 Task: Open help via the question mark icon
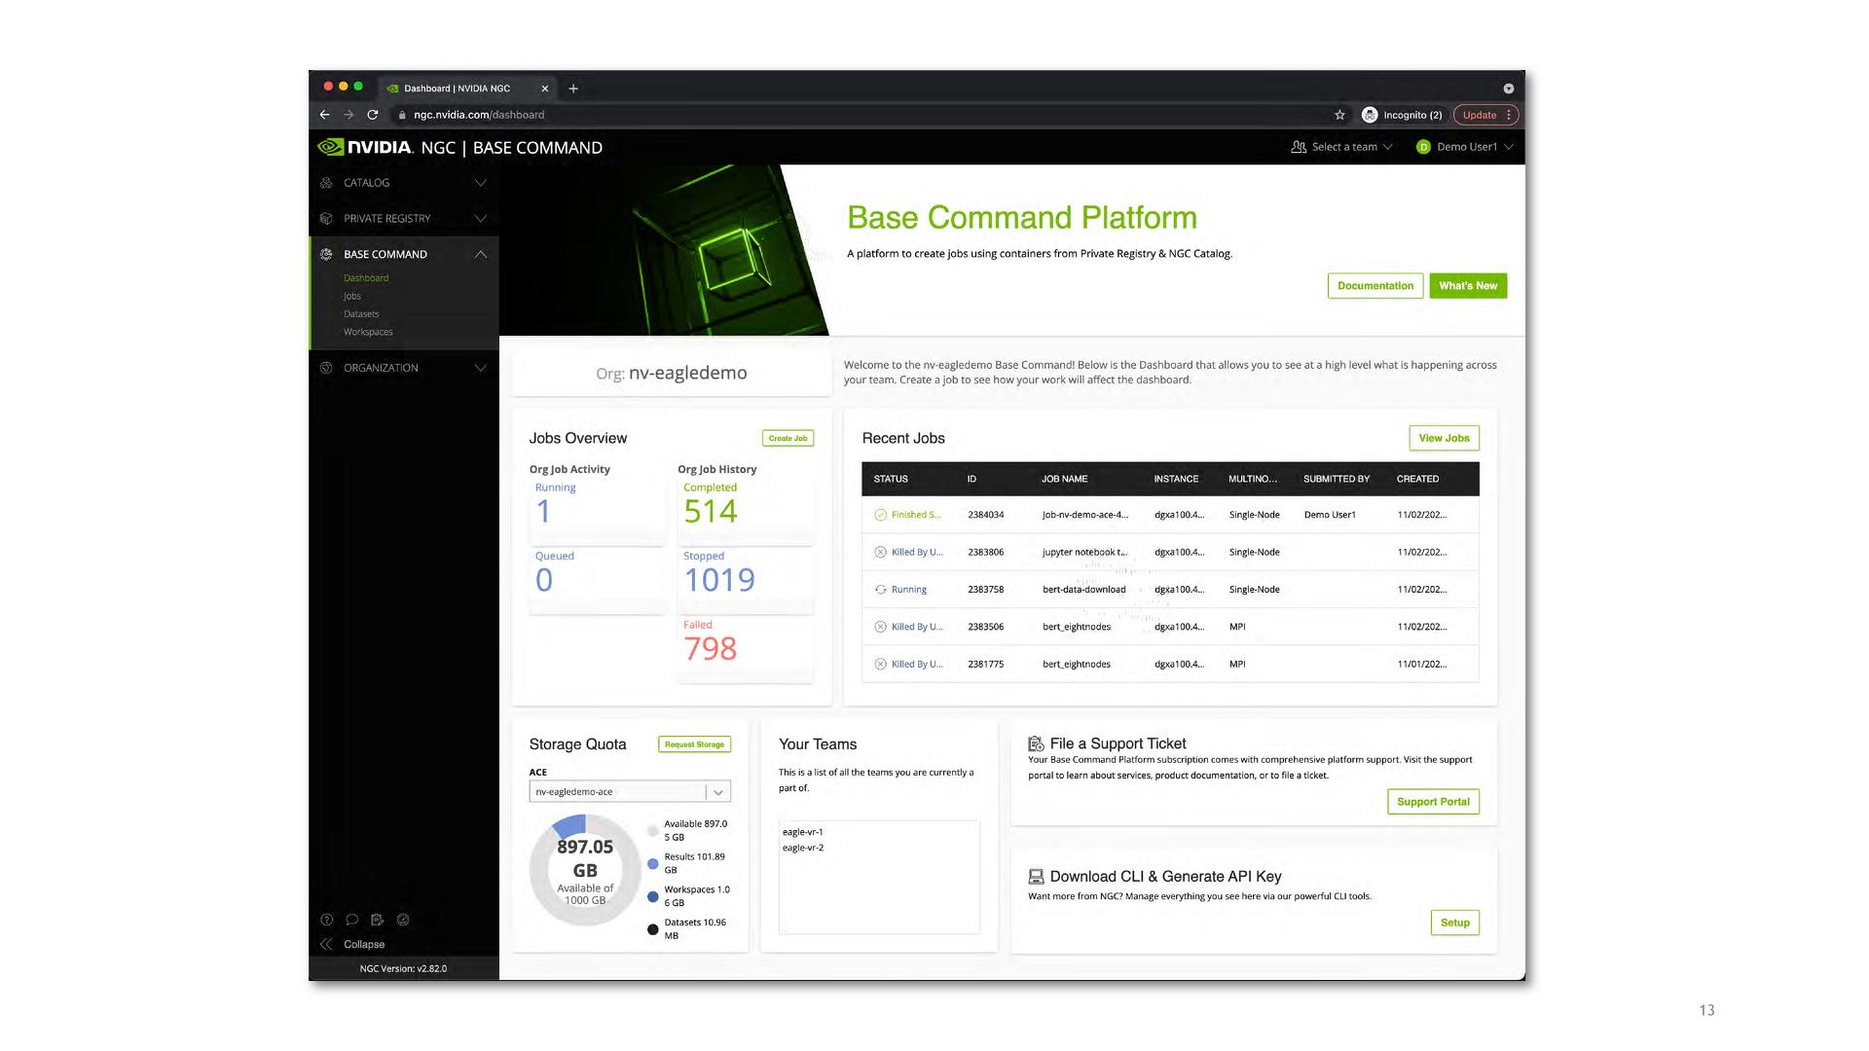click(327, 920)
